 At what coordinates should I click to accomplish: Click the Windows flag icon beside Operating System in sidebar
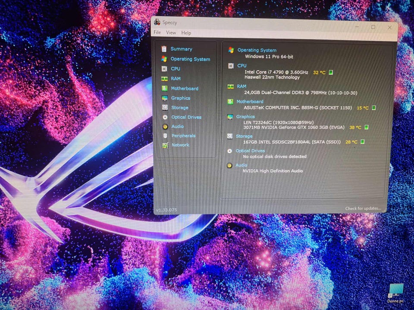point(164,59)
